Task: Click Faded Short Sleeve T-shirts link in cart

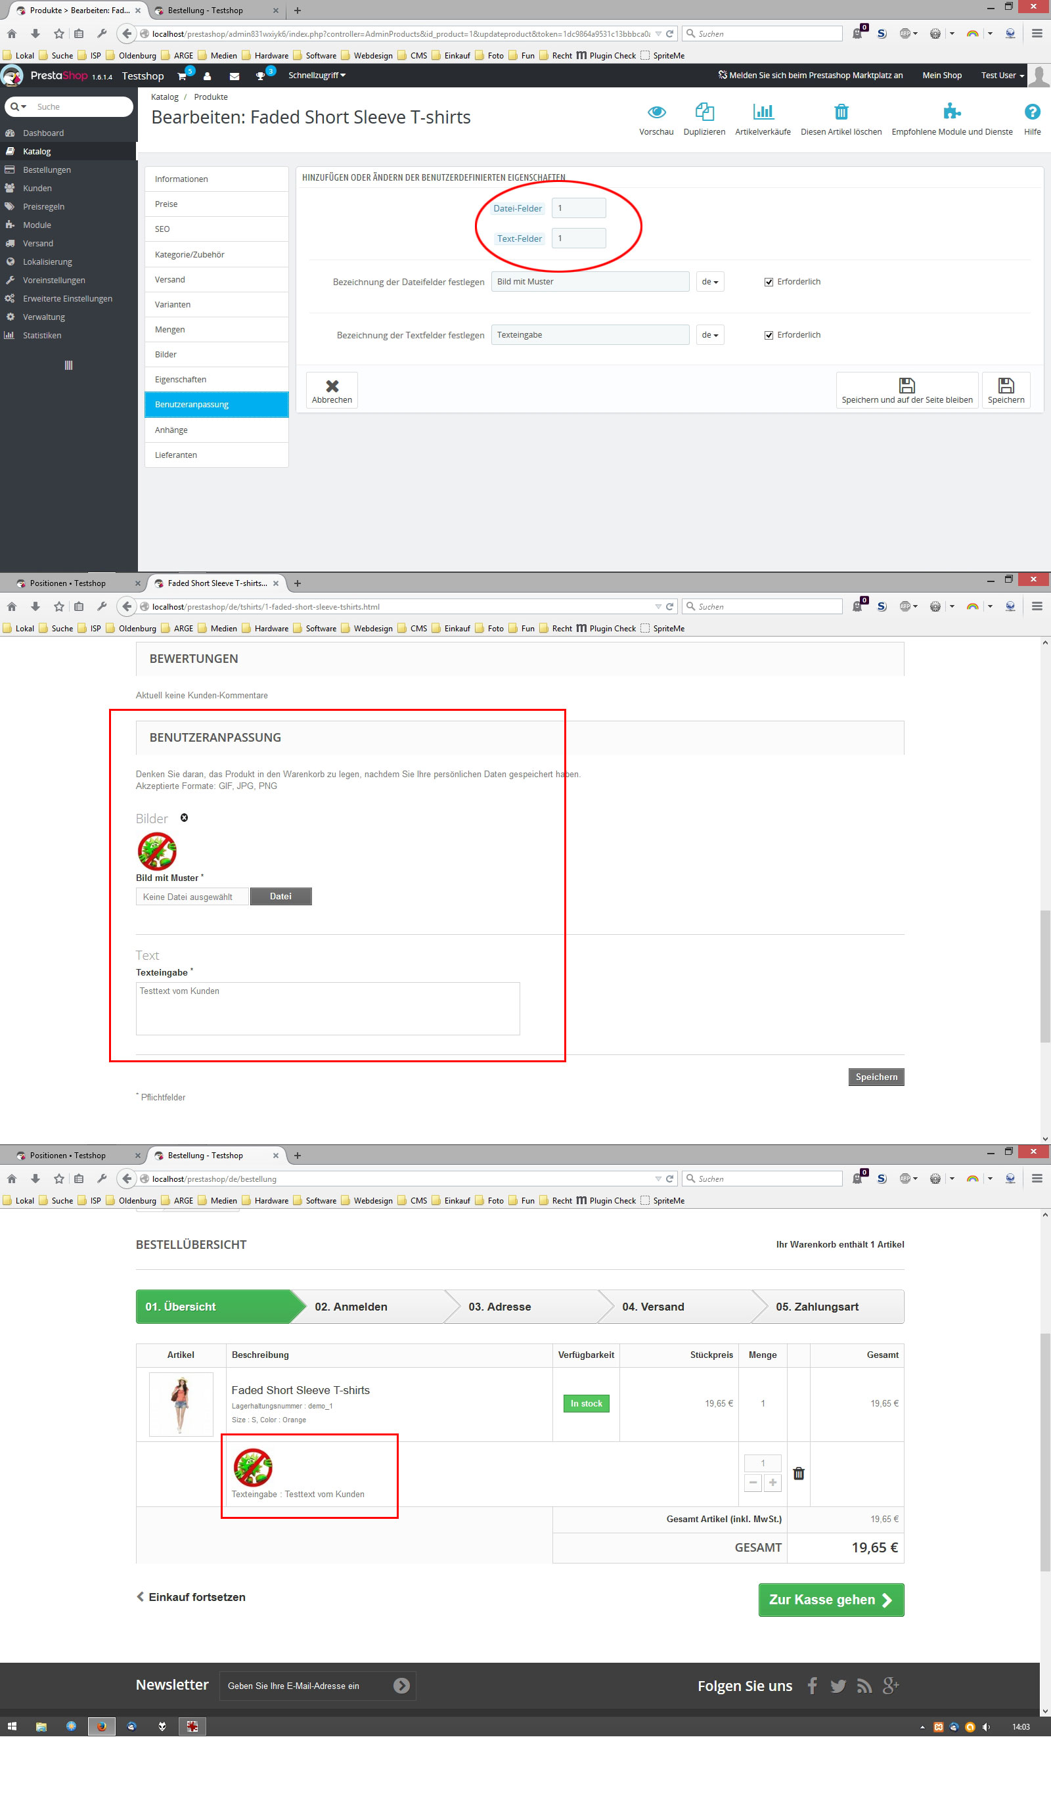Action: (x=300, y=1390)
